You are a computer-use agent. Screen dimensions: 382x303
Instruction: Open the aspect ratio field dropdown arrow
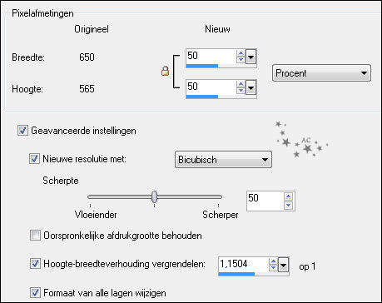[283, 266]
